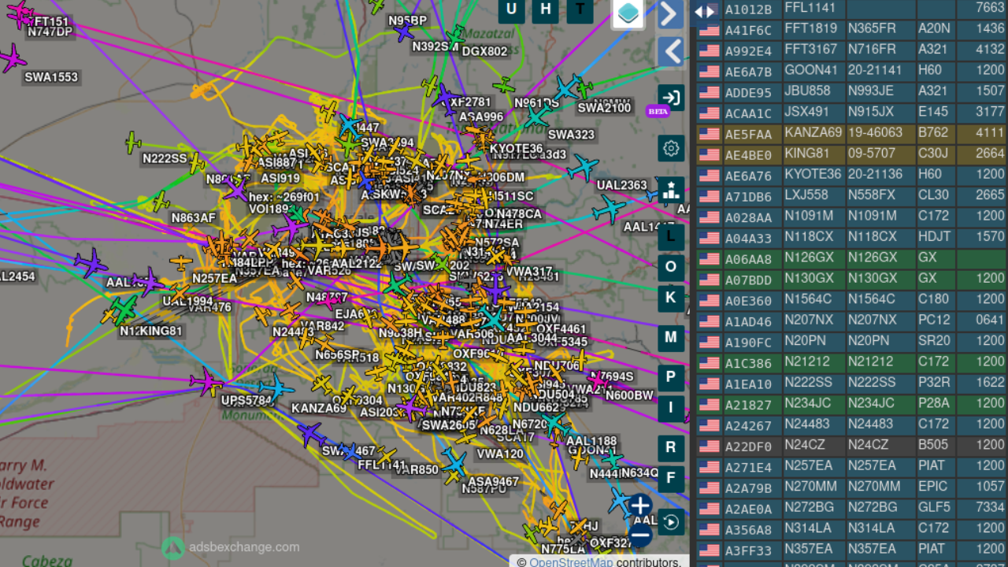This screenshot has width=1008, height=567.
Task: Click the green N863AF aircraft icon
Action: coord(161,200)
